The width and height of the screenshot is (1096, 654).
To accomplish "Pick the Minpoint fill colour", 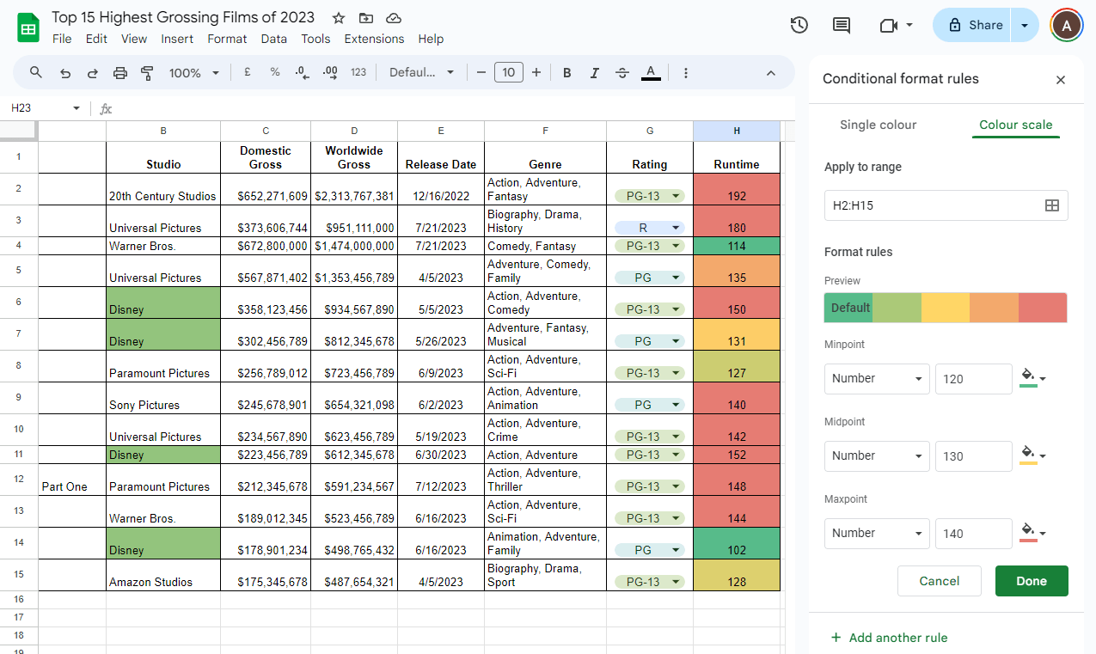I will (x=1032, y=378).
